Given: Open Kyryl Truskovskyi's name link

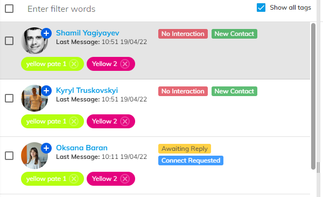Looking at the screenshot, I should [x=87, y=90].
